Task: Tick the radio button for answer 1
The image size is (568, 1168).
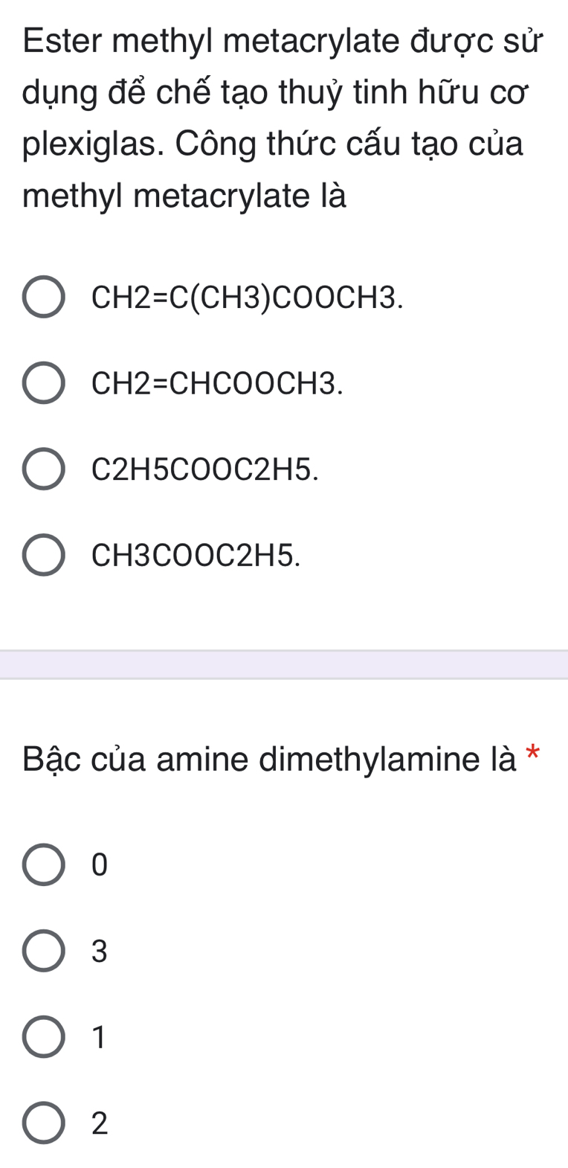Action: (43, 1036)
